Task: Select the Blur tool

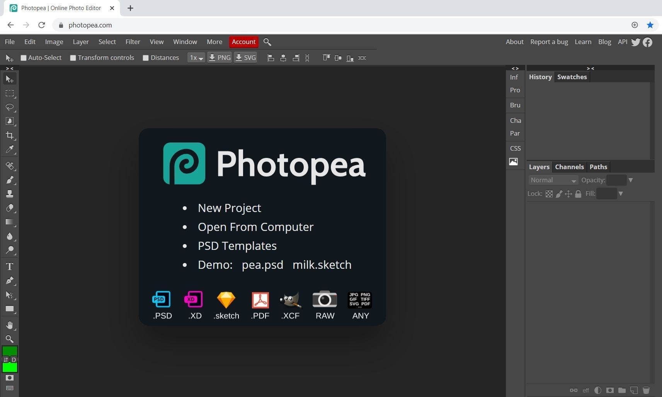Action: 10,236
